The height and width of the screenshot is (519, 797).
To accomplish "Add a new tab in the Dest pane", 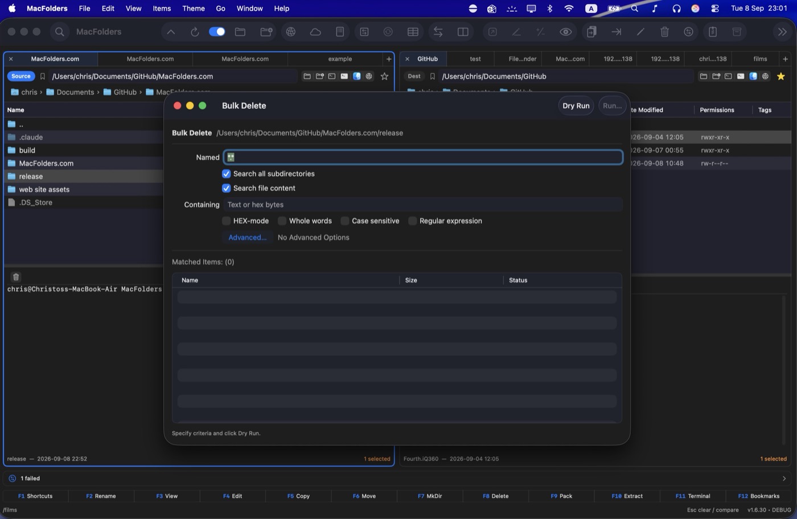I will [x=785, y=59].
